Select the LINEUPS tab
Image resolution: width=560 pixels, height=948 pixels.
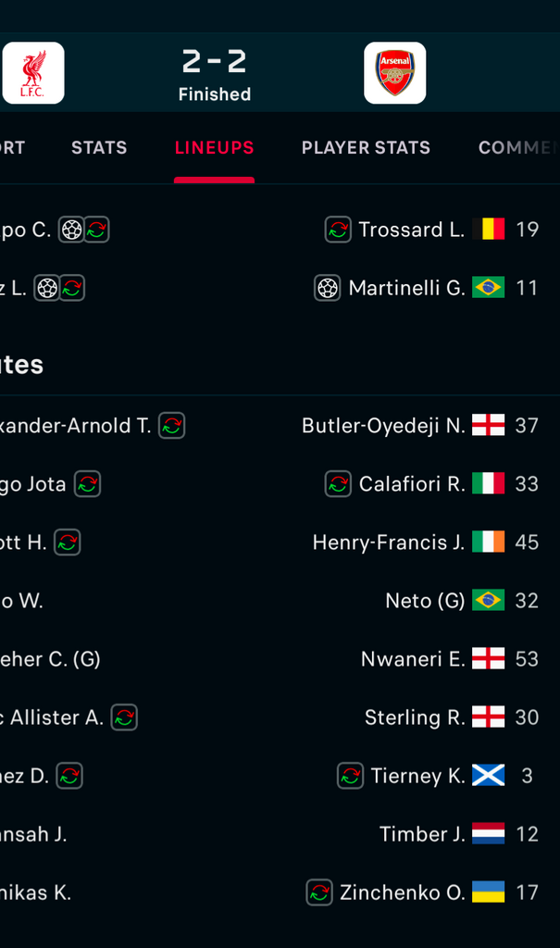pos(214,147)
